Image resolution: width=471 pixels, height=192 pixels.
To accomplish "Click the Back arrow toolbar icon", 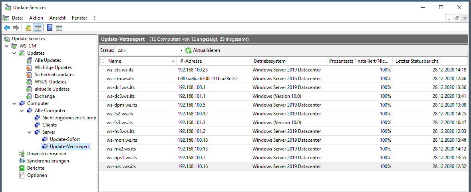I will click(7, 28).
